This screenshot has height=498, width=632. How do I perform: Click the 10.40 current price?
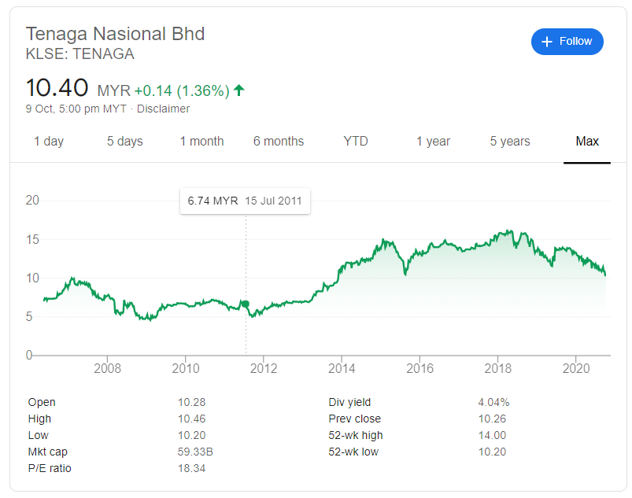point(57,87)
